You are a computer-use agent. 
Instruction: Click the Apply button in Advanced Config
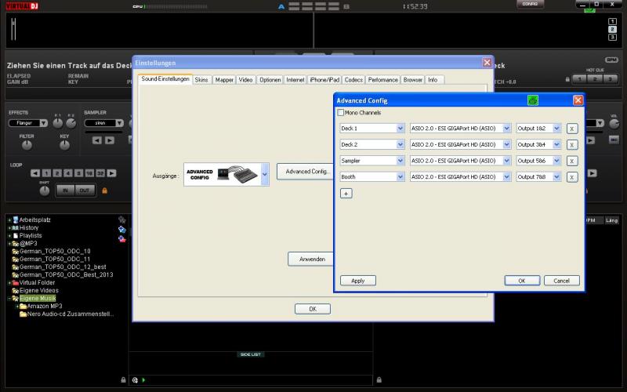pos(358,281)
